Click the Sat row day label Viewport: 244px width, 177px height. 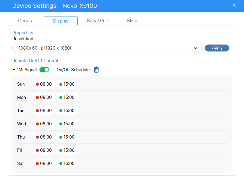(x=20, y=163)
